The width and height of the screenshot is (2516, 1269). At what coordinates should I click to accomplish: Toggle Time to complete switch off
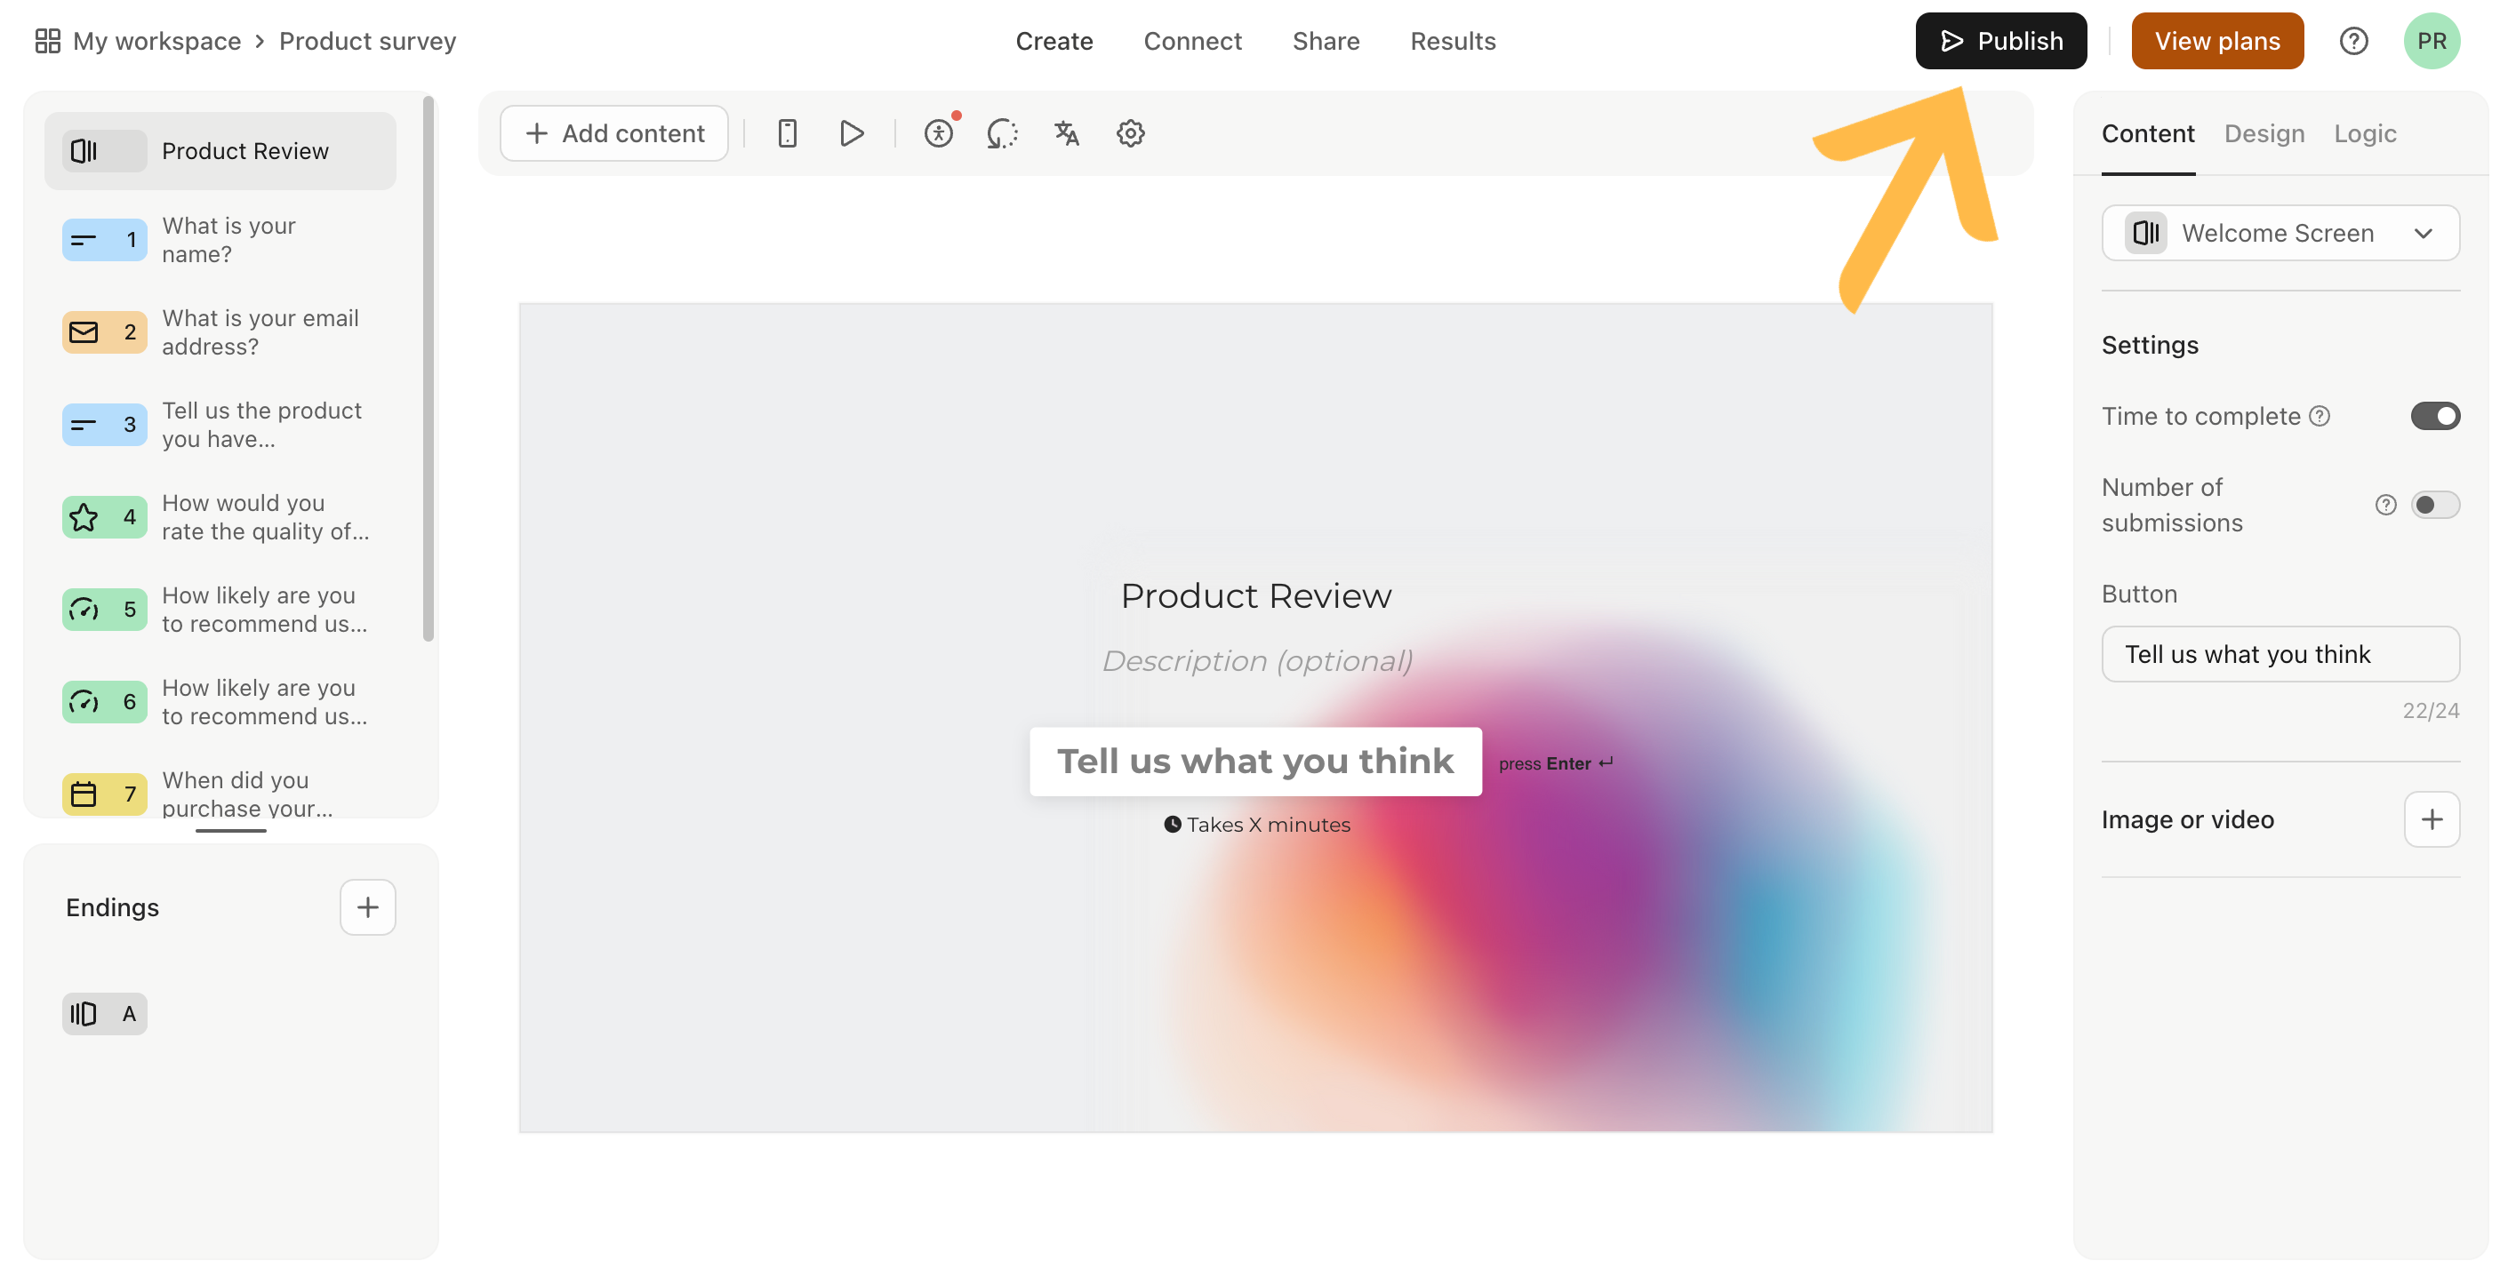tap(2435, 417)
